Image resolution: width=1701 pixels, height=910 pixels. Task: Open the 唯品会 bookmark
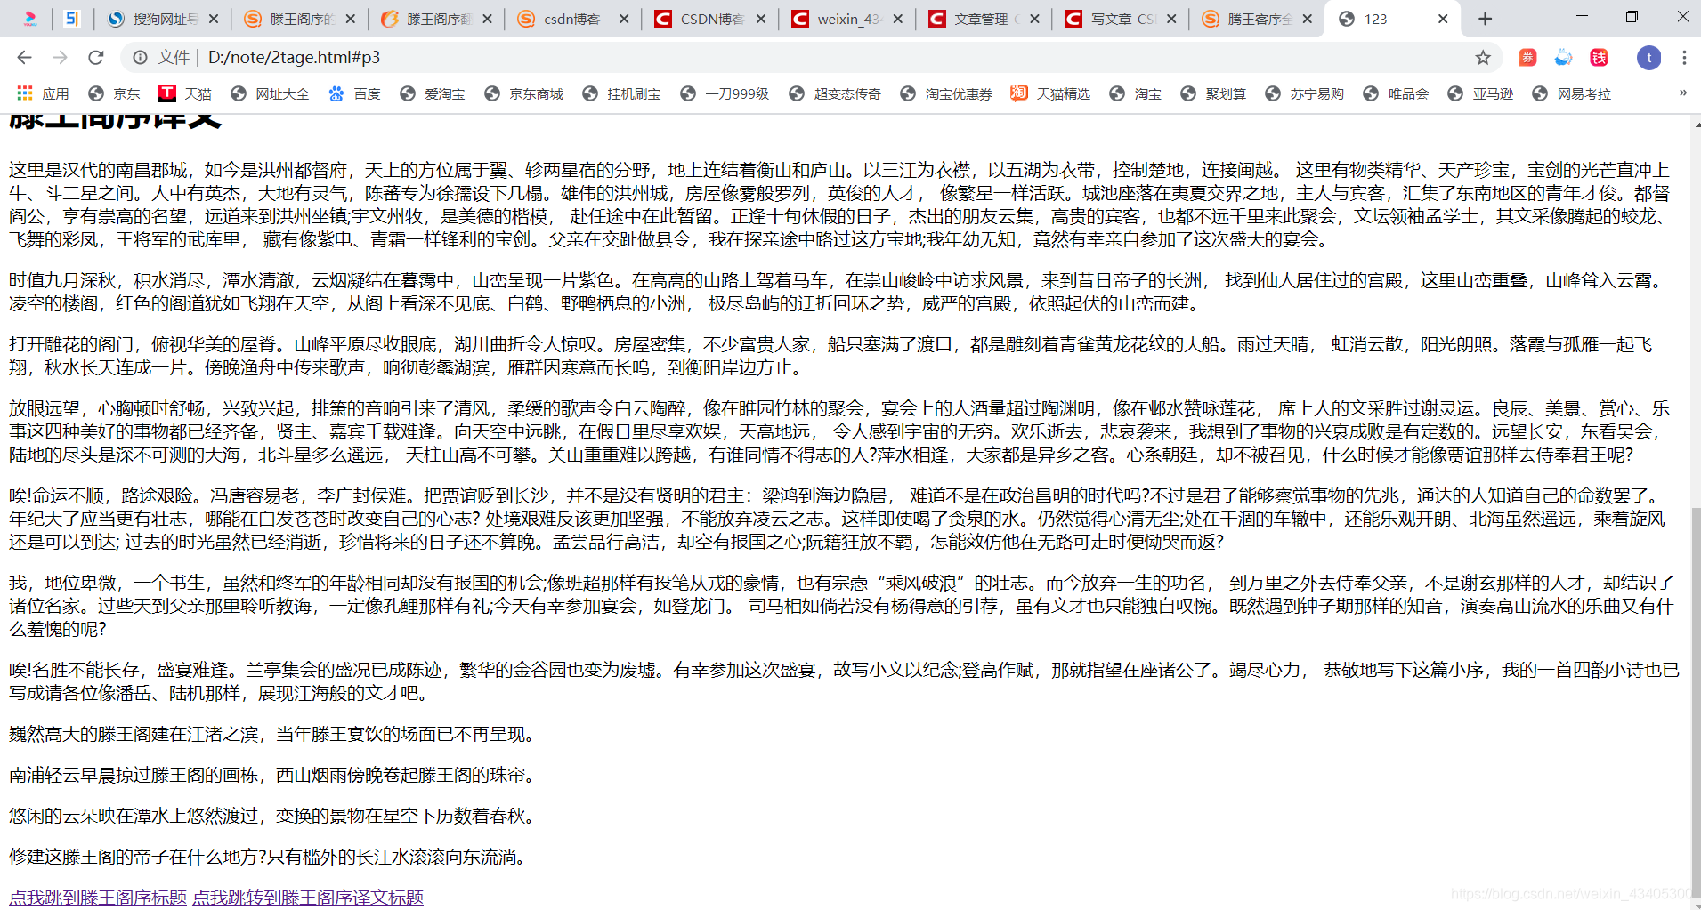coord(1396,93)
